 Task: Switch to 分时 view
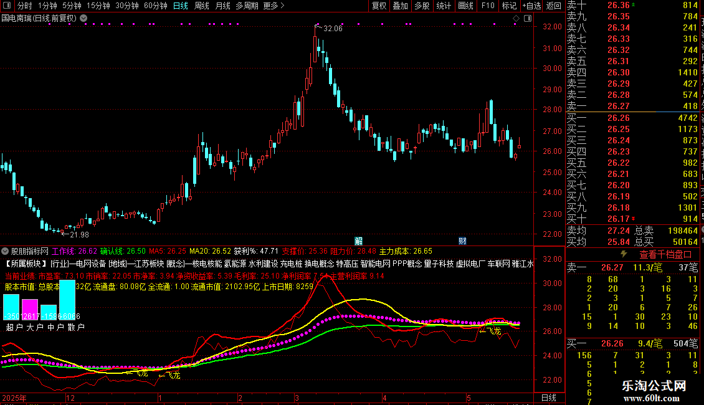click(x=25, y=6)
